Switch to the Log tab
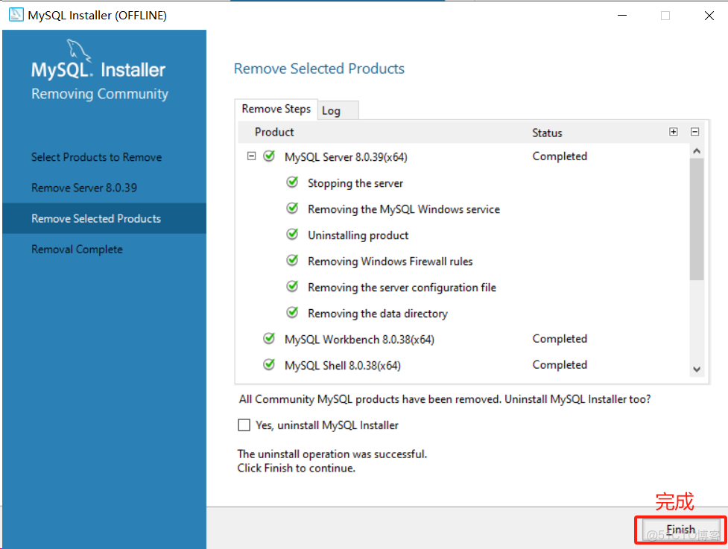728x549 pixels. click(x=332, y=110)
